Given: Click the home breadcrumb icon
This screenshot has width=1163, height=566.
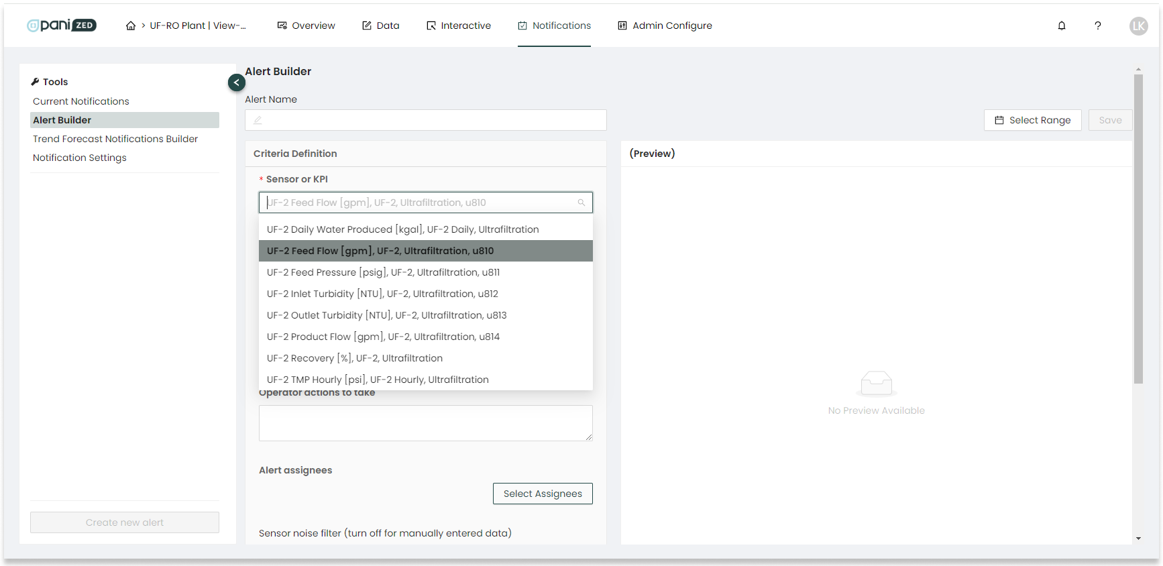Looking at the screenshot, I should point(131,26).
